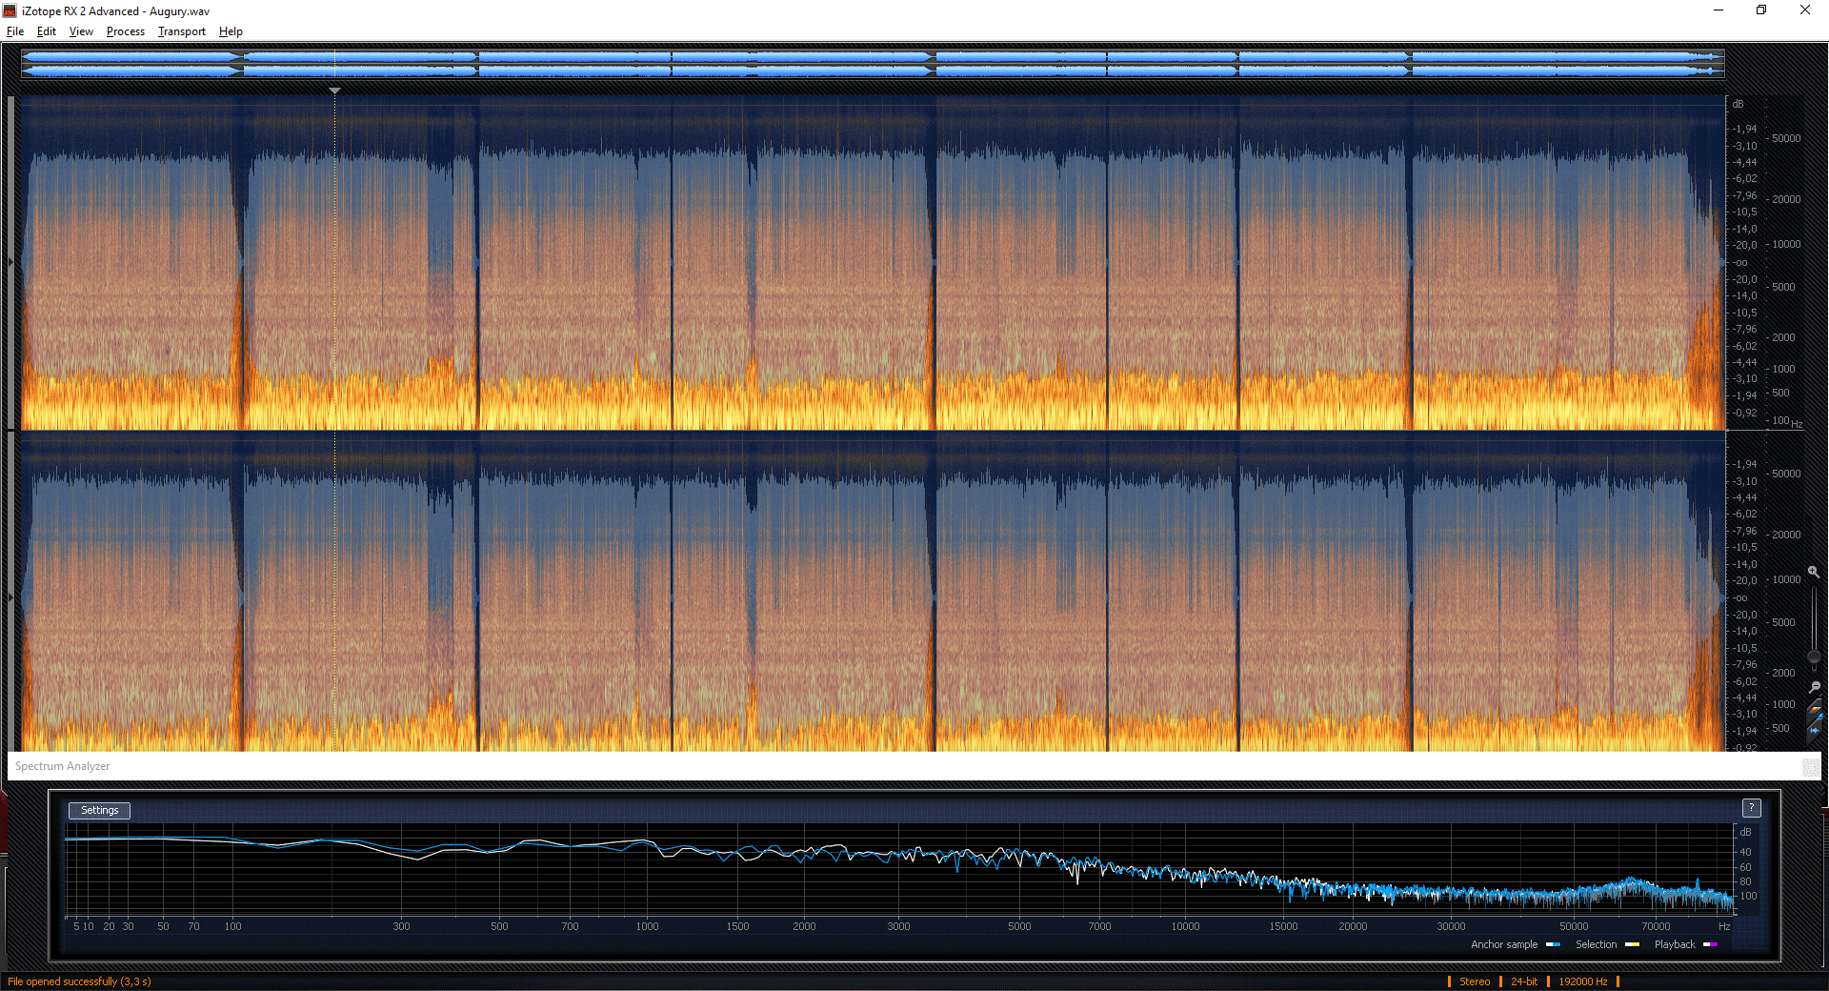This screenshot has width=1829, height=991.
Task: Open the View menu
Action: pos(81,31)
